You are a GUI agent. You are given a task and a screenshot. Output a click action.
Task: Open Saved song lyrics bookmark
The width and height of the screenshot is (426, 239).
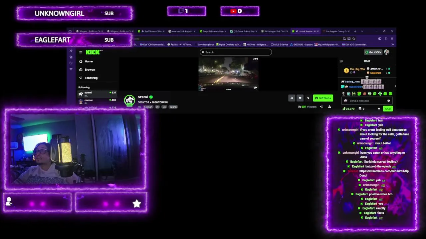[205, 44]
